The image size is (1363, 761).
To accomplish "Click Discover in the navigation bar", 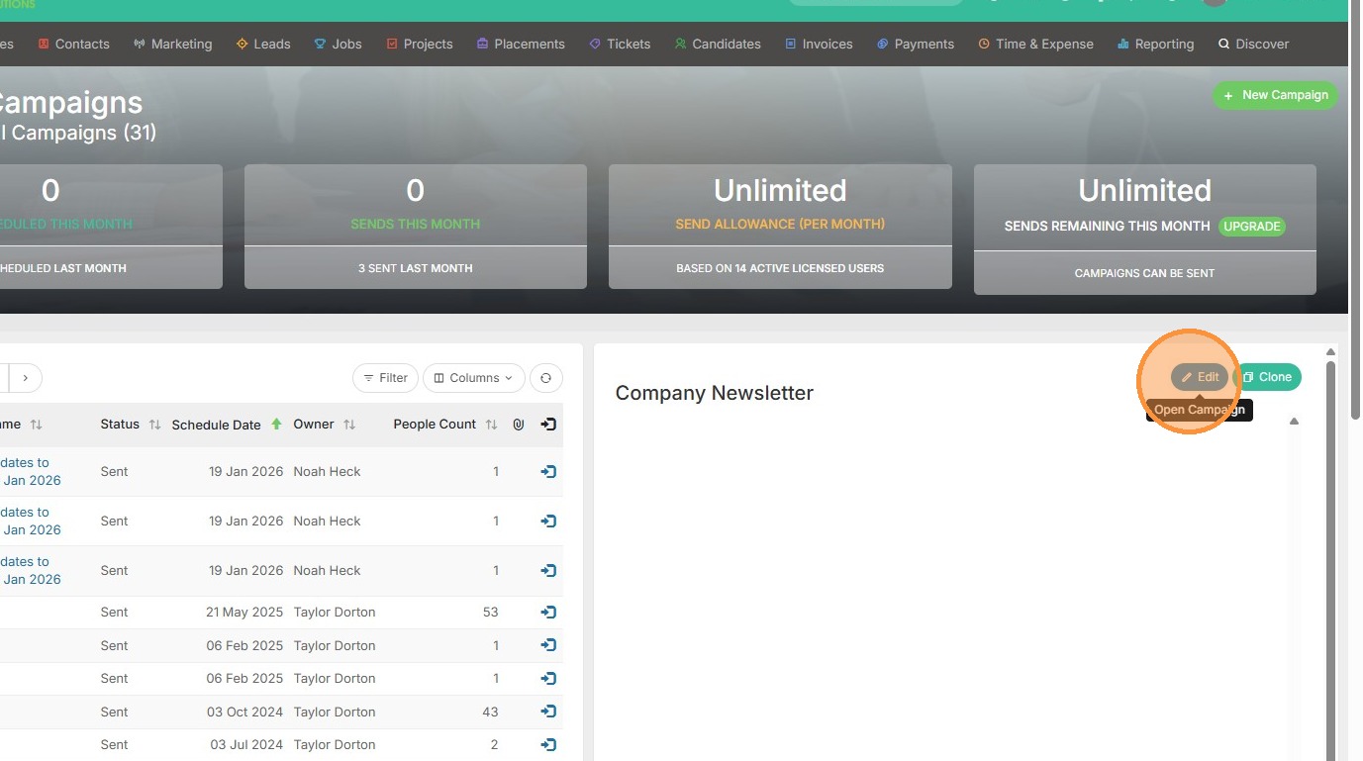I will point(1253,44).
